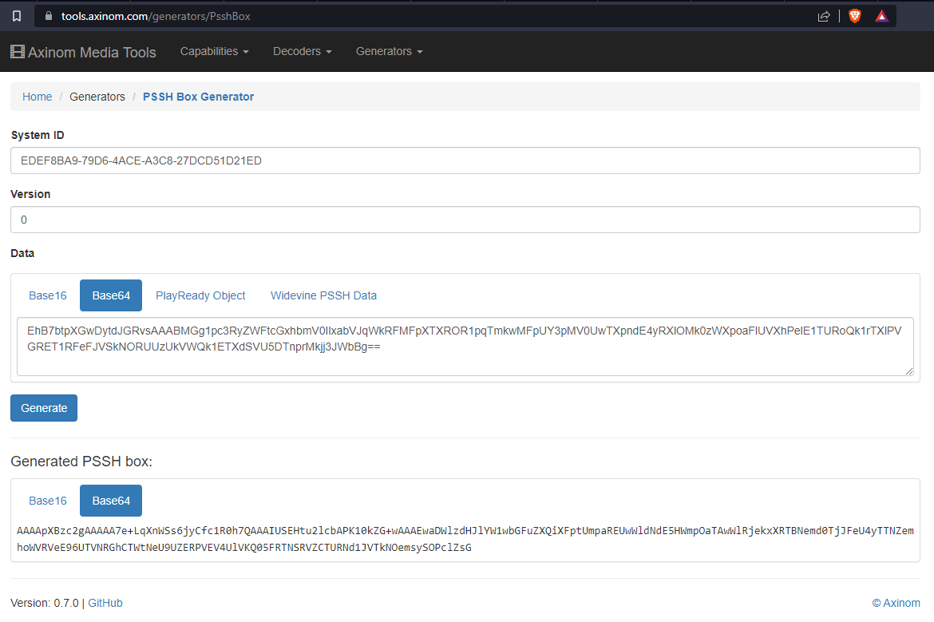Select the Base64 data tab
Viewport: 934px width, 622px height.
[x=111, y=295]
